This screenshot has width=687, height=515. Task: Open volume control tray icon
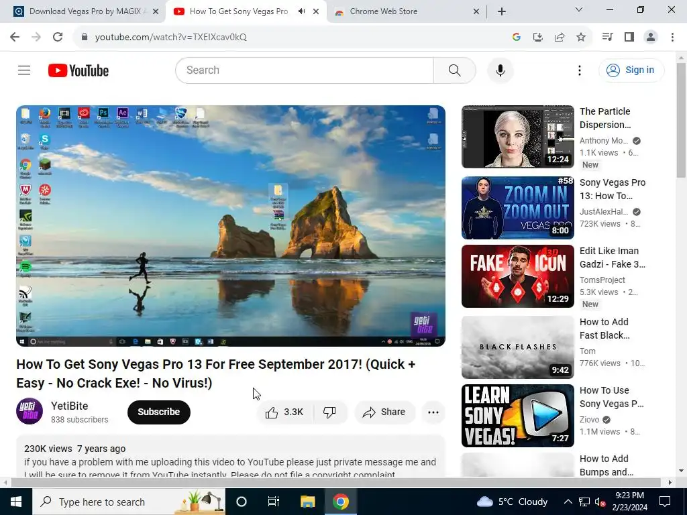(x=600, y=502)
